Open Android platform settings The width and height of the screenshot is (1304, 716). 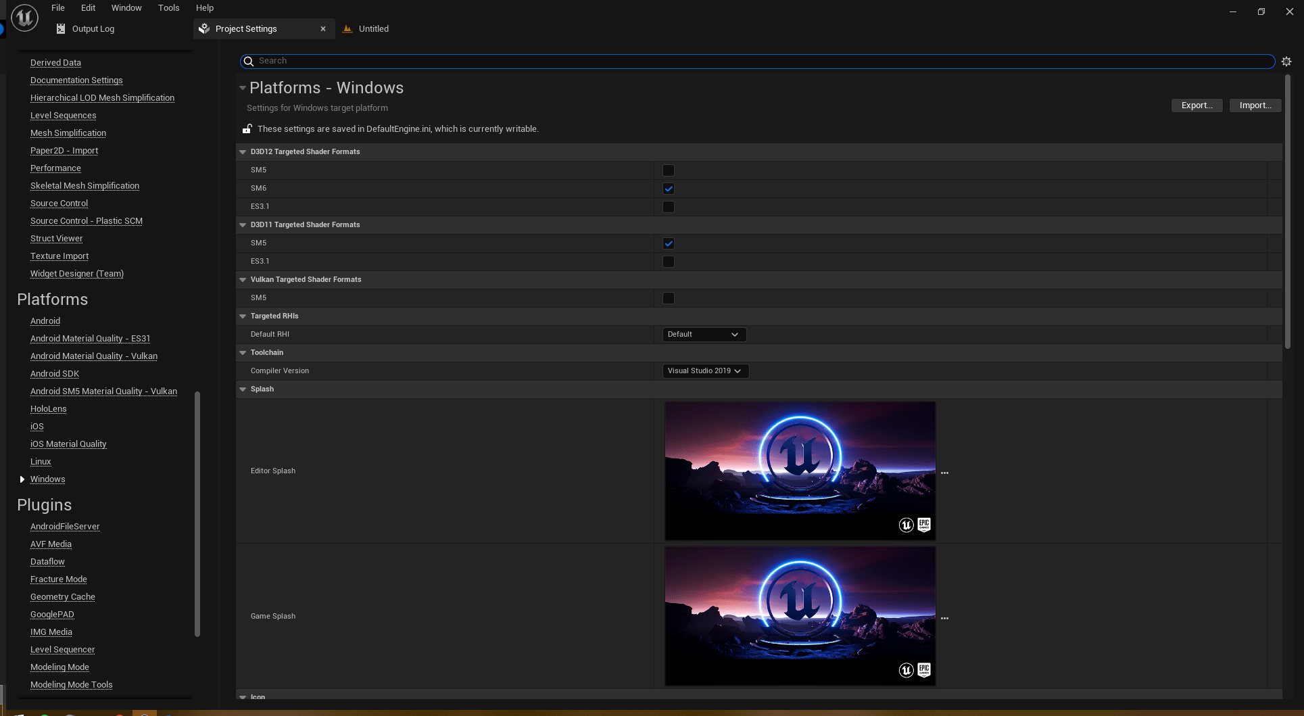(x=45, y=321)
